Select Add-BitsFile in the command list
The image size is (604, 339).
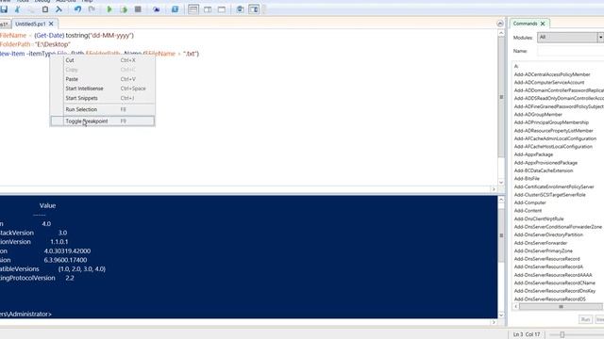click(x=527, y=179)
